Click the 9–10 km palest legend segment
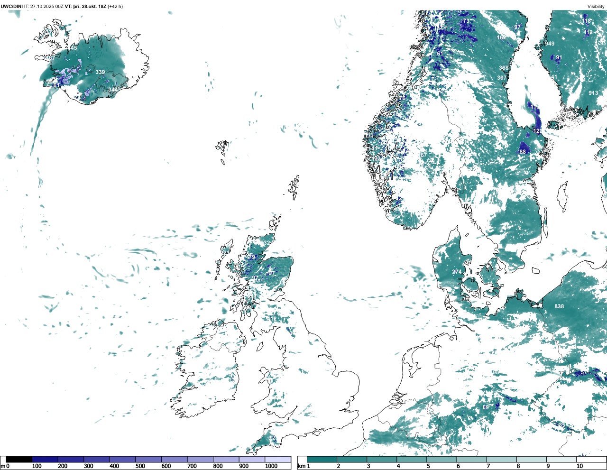 pos(561,459)
